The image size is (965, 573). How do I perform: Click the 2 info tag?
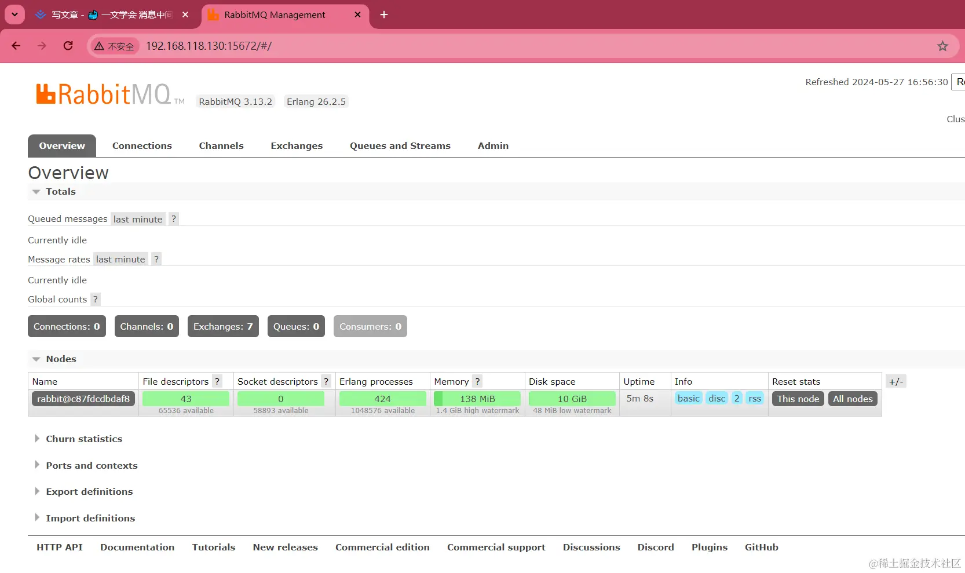tap(737, 399)
